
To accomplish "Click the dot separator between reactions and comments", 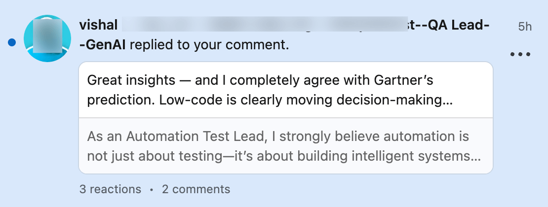I will [x=152, y=189].
